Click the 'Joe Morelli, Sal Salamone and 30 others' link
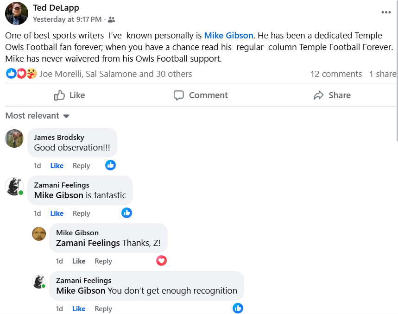Viewport: 398px width, 314px height. point(116,74)
